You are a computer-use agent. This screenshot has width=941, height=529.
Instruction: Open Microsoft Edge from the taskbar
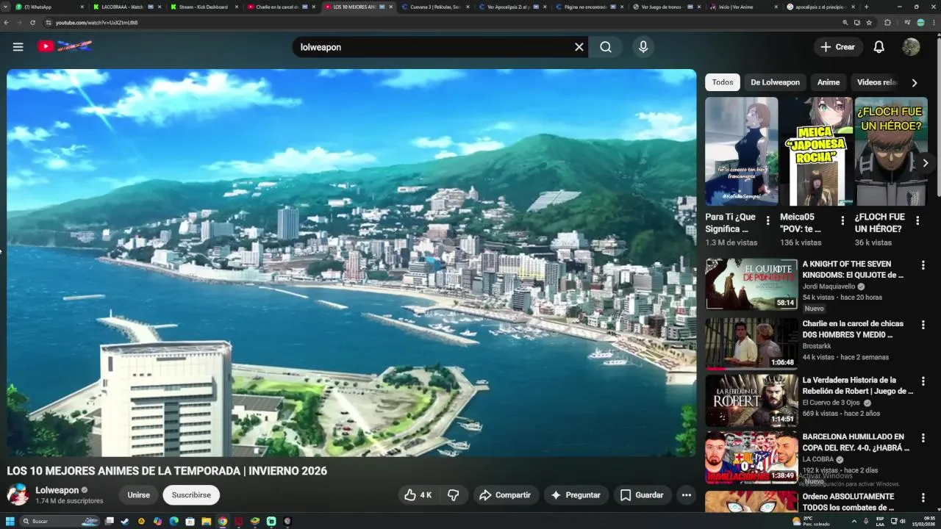click(173, 522)
